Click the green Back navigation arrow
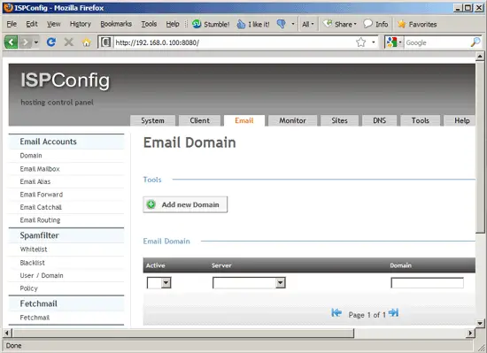Screen dimensions: 487x353 (x=11, y=42)
